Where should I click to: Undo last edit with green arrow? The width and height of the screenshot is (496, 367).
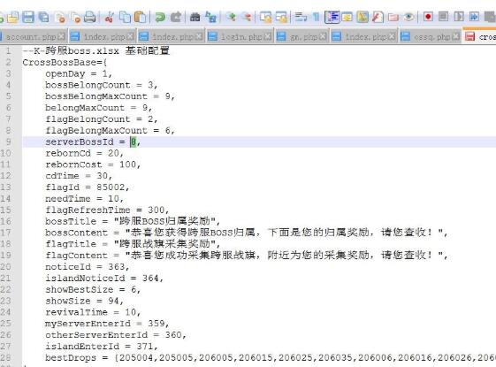160,17
